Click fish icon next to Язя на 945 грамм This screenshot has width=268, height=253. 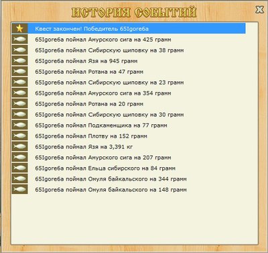pyautogui.click(x=19, y=61)
